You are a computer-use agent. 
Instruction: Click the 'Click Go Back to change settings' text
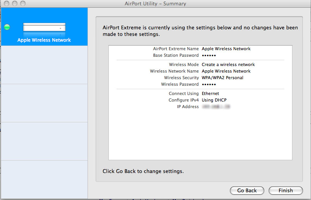143,171
